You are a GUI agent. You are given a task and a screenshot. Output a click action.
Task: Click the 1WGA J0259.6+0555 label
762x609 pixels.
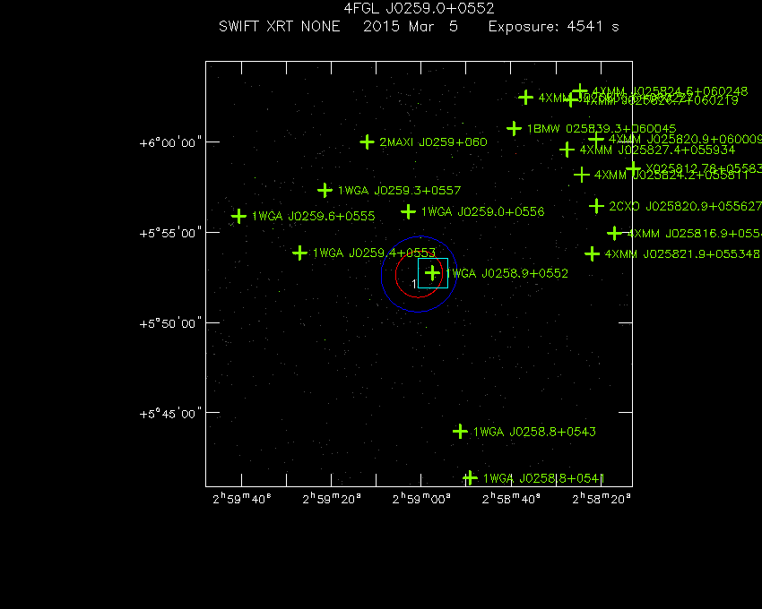pos(314,216)
